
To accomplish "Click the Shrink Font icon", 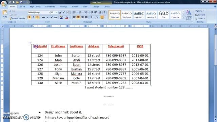I will (x=64, y=13).
